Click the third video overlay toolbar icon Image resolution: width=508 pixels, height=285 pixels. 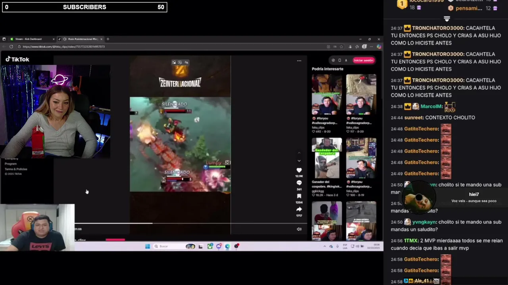pyautogui.click(x=186, y=62)
